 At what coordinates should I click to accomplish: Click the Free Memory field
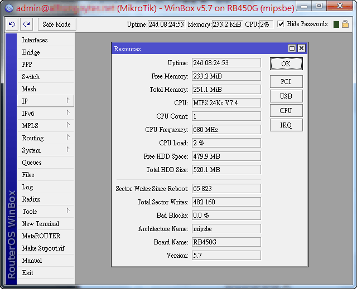click(226, 76)
